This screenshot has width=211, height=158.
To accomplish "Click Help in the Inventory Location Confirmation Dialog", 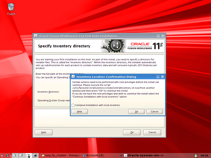I will (79, 112).
